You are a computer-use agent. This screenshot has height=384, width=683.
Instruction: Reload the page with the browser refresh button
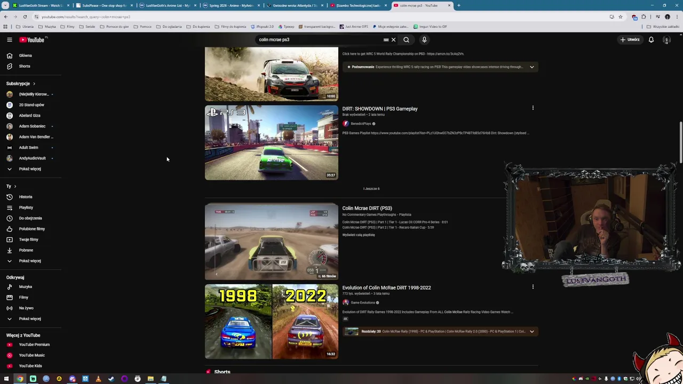pos(25,17)
